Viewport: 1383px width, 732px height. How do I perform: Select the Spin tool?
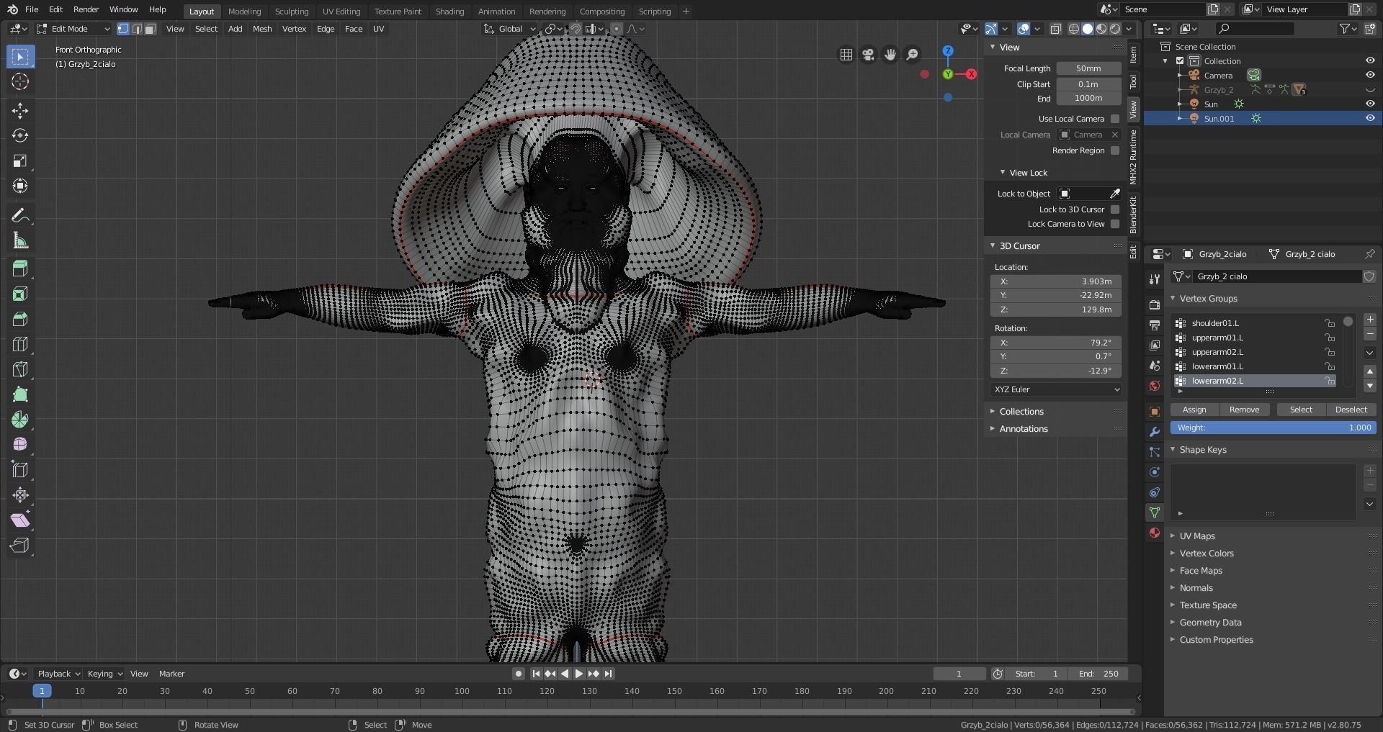20,420
